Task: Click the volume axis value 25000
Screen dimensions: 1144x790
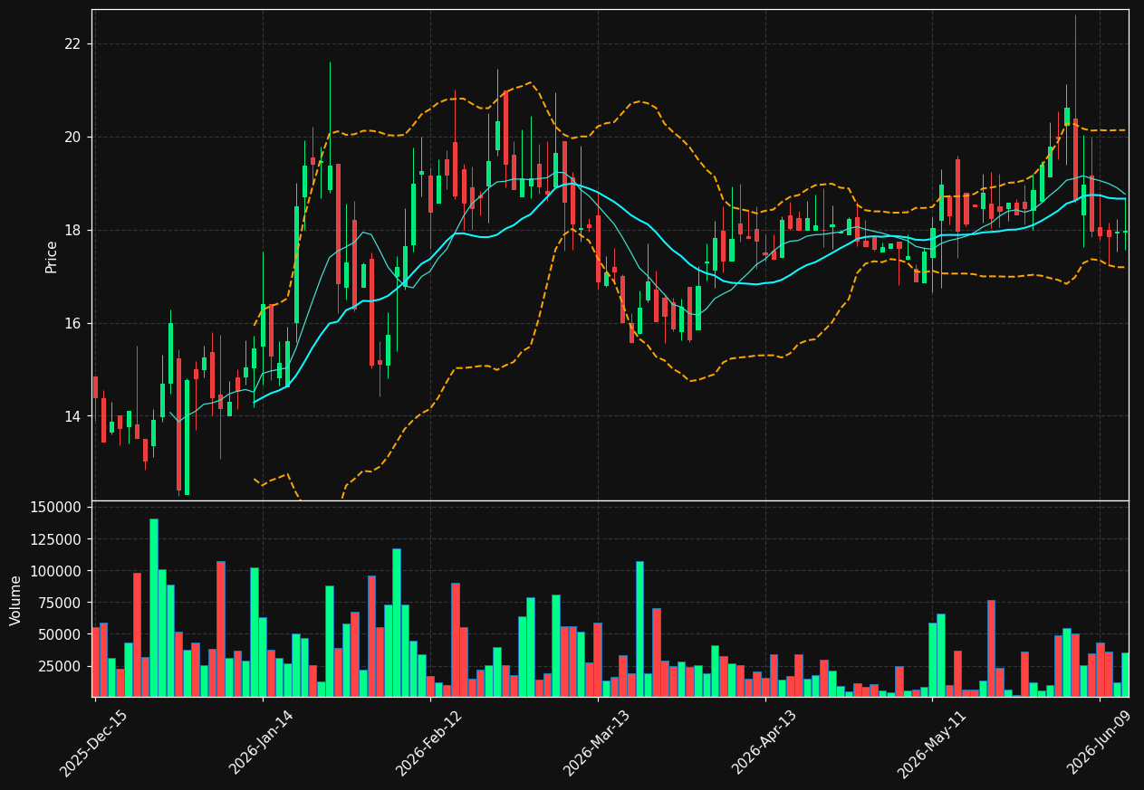Action: [60, 666]
